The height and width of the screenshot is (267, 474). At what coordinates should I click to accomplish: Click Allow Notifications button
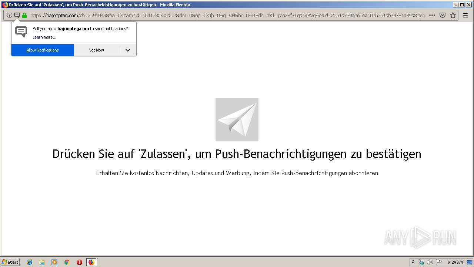pyautogui.click(x=43, y=50)
